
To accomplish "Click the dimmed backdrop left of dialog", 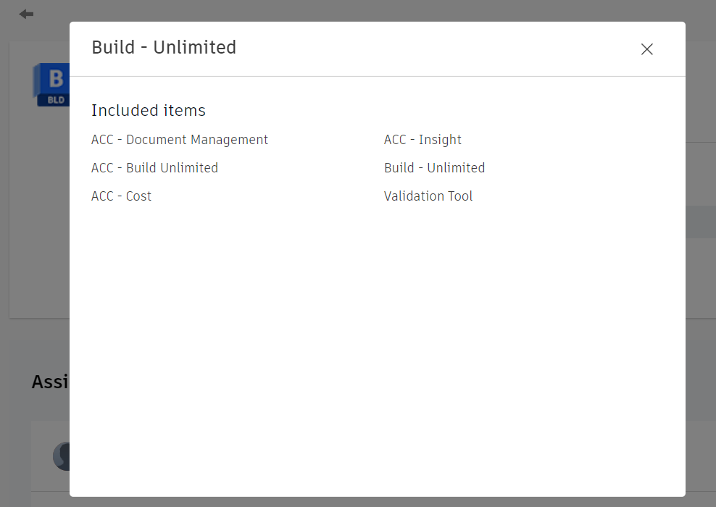I will tap(35, 253).
